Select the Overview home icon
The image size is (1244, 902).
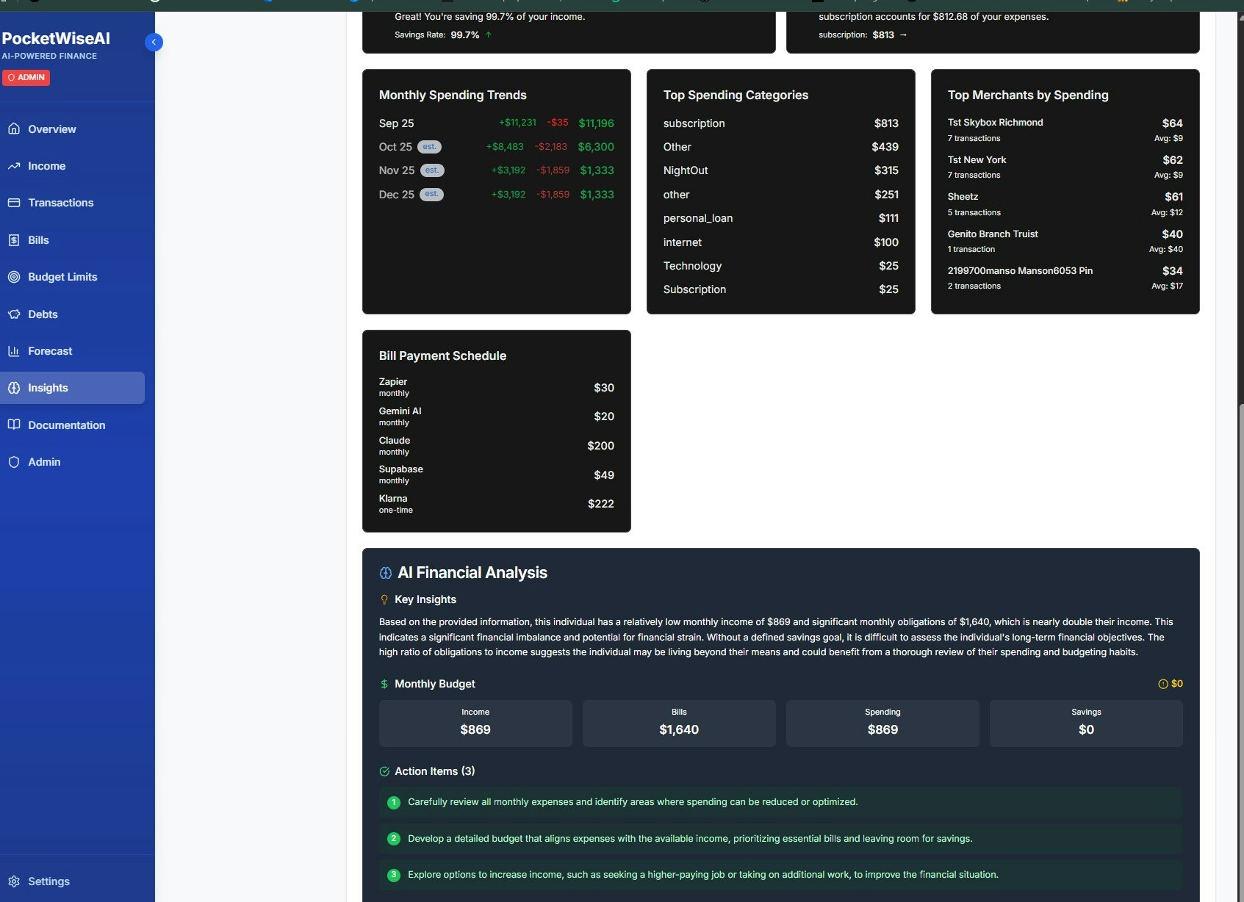point(15,129)
